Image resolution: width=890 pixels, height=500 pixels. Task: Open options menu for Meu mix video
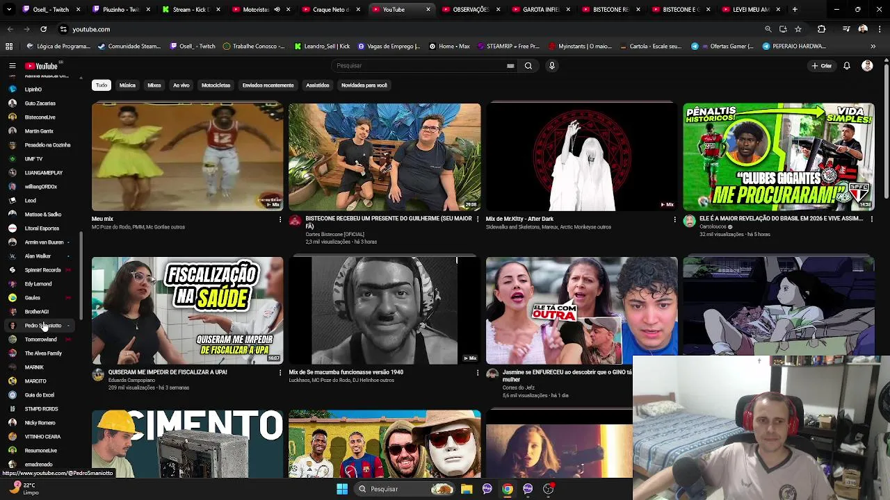[280, 219]
